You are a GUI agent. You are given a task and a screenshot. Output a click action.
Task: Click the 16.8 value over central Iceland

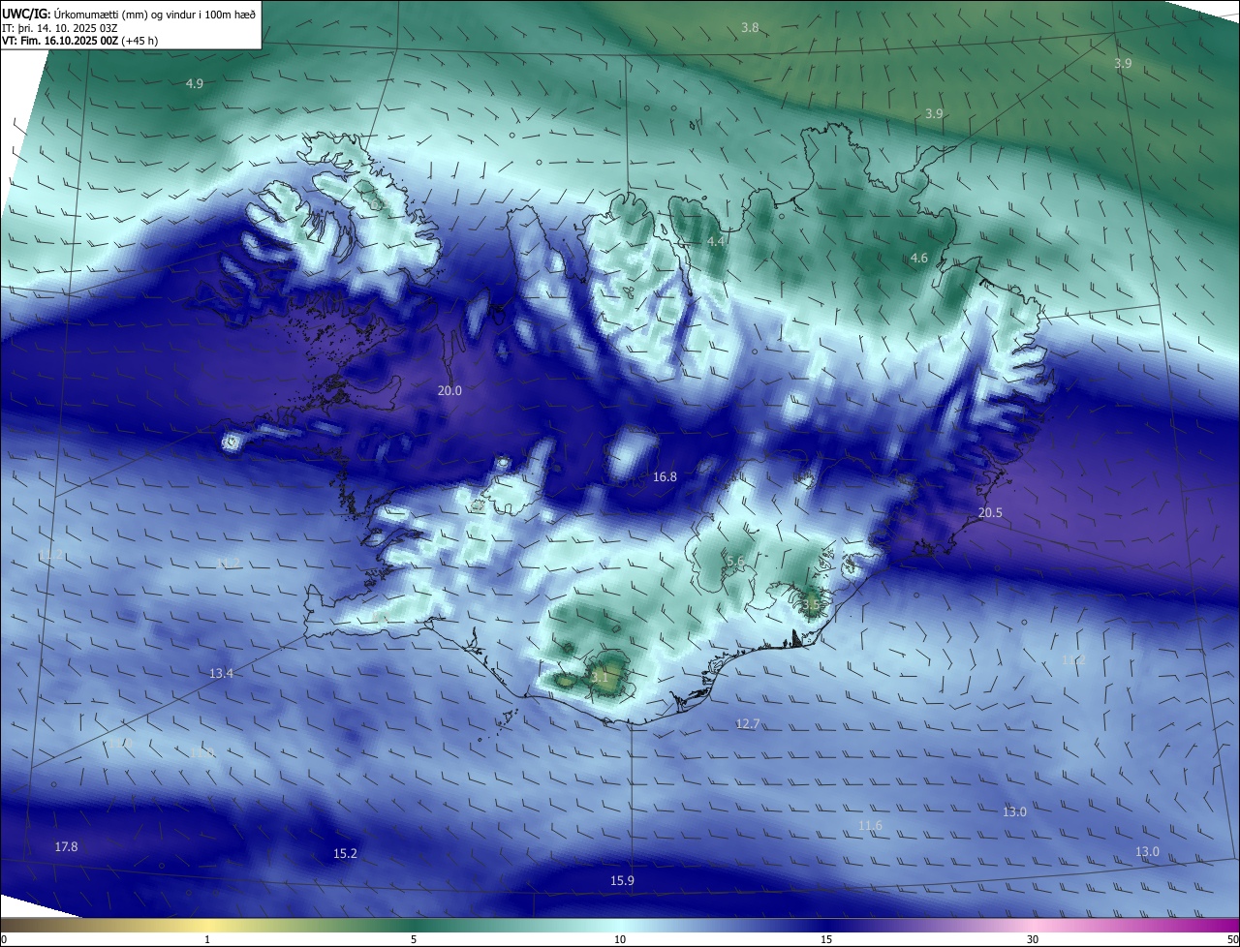pyautogui.click(x=665, y=477)
